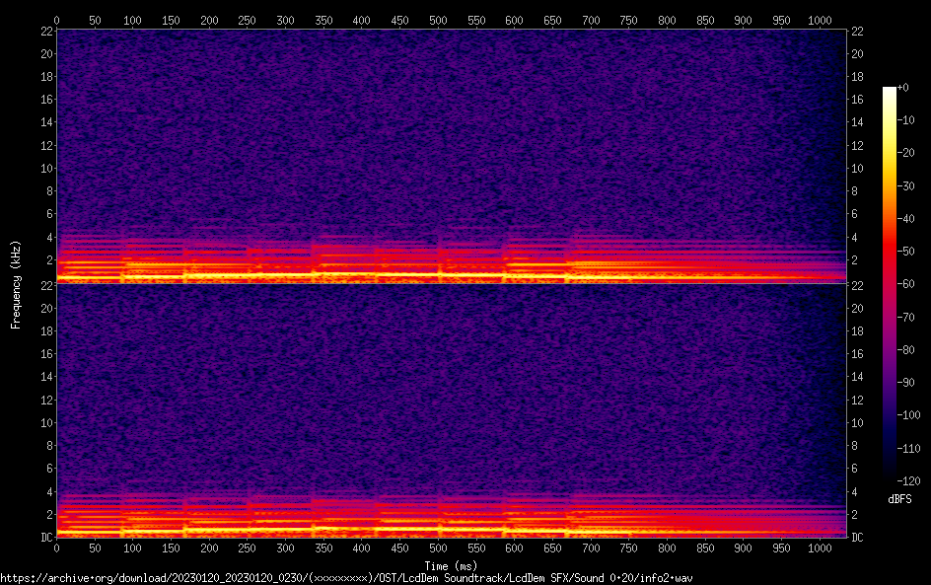Select the 10 kHz label right of upper channel
Screen dimensions: 931x585
point(857,168)
